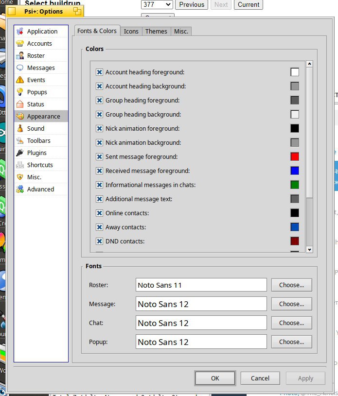The width and height of the screenshot is (338, 396).
Task: Click the Popup font field
Action: coord(201,342)
